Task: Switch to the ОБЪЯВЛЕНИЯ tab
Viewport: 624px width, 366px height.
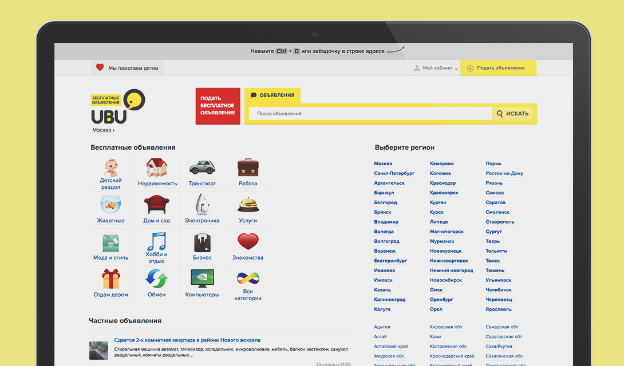Action: (x=272, y=96)
